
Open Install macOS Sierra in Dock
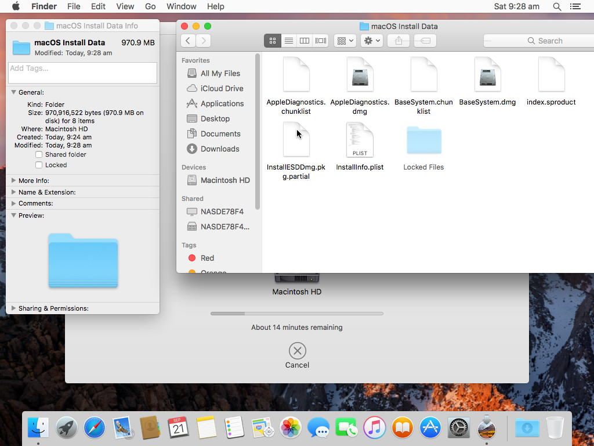(487, 427)
